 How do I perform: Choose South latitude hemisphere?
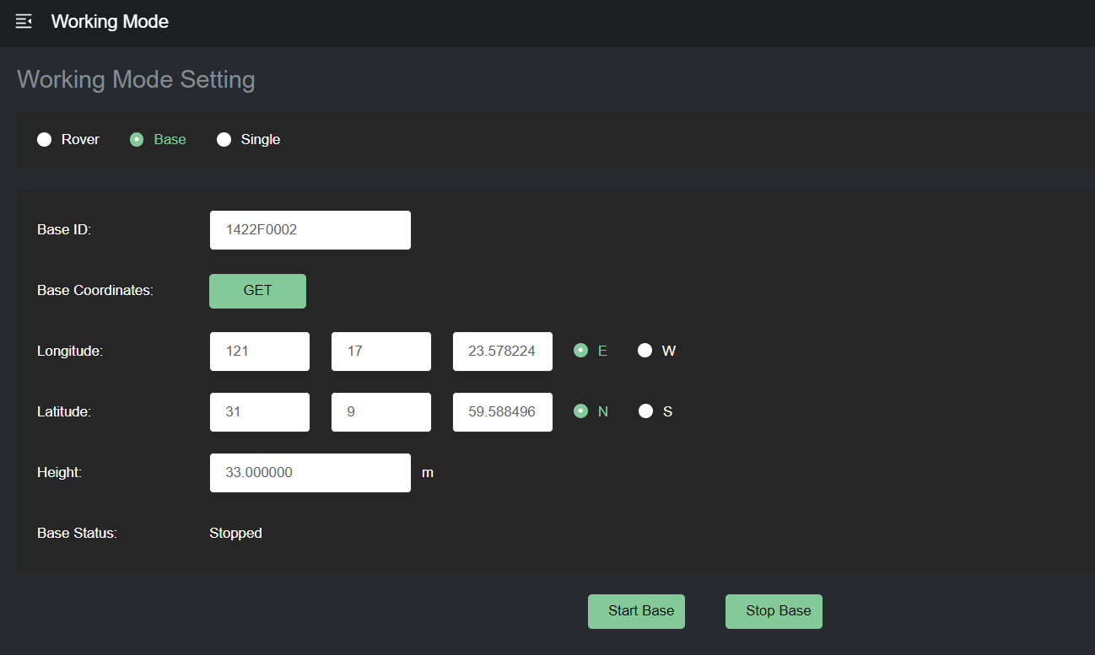(x=646, y=411)
